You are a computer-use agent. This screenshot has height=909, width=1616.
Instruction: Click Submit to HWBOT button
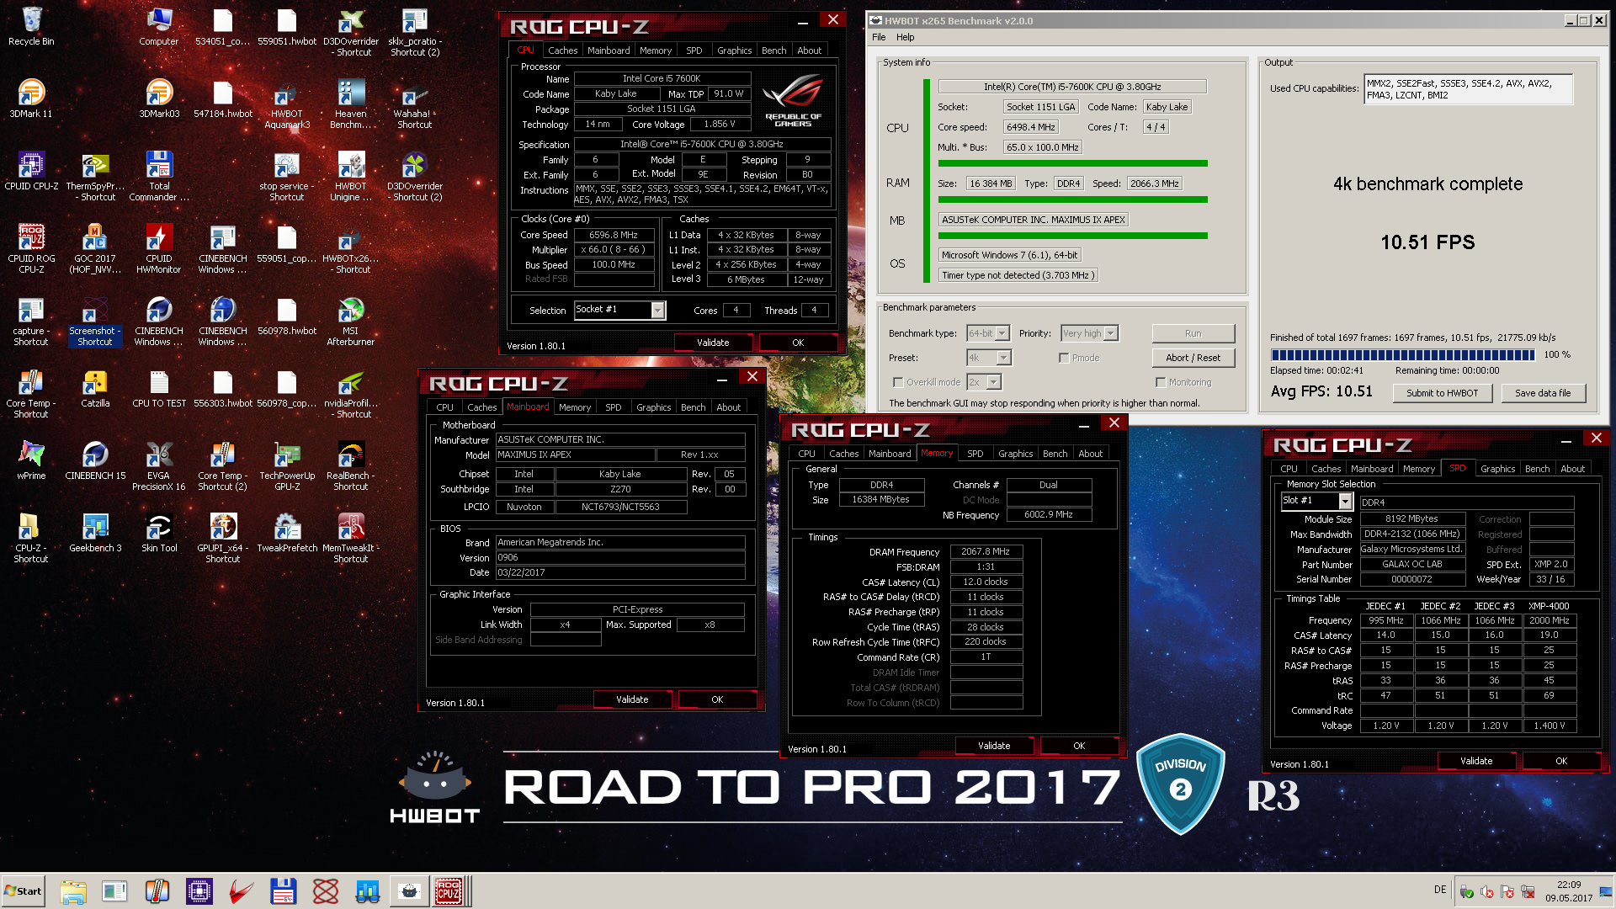pos(1442,393)
